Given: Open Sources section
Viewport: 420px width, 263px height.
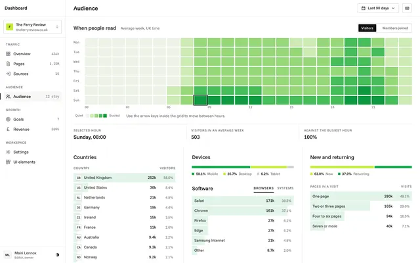Looking at the screenshot, I should tap(32, 74).
